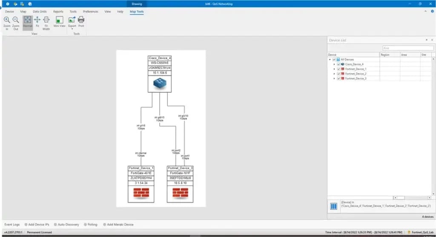Open the Tools menu

tap(73, 12)
